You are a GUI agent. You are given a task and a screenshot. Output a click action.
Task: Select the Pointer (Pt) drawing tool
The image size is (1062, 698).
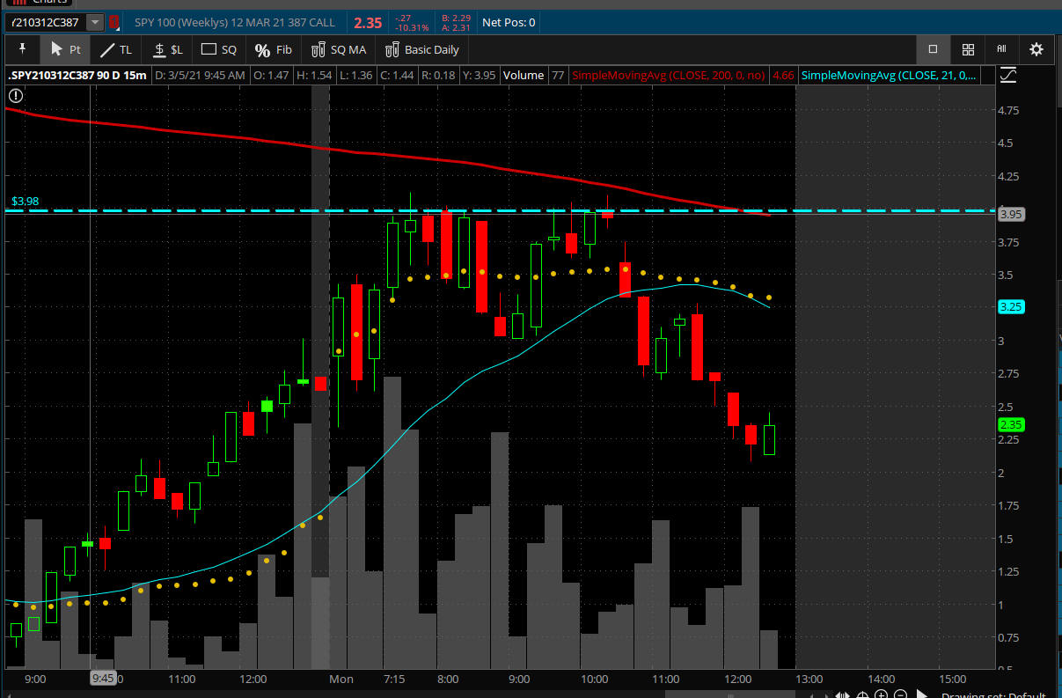tap(66, 49)
